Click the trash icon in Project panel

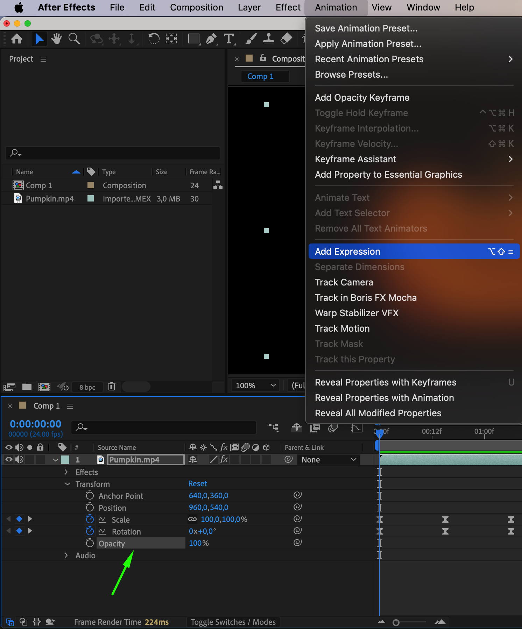[x=112, y=387]
